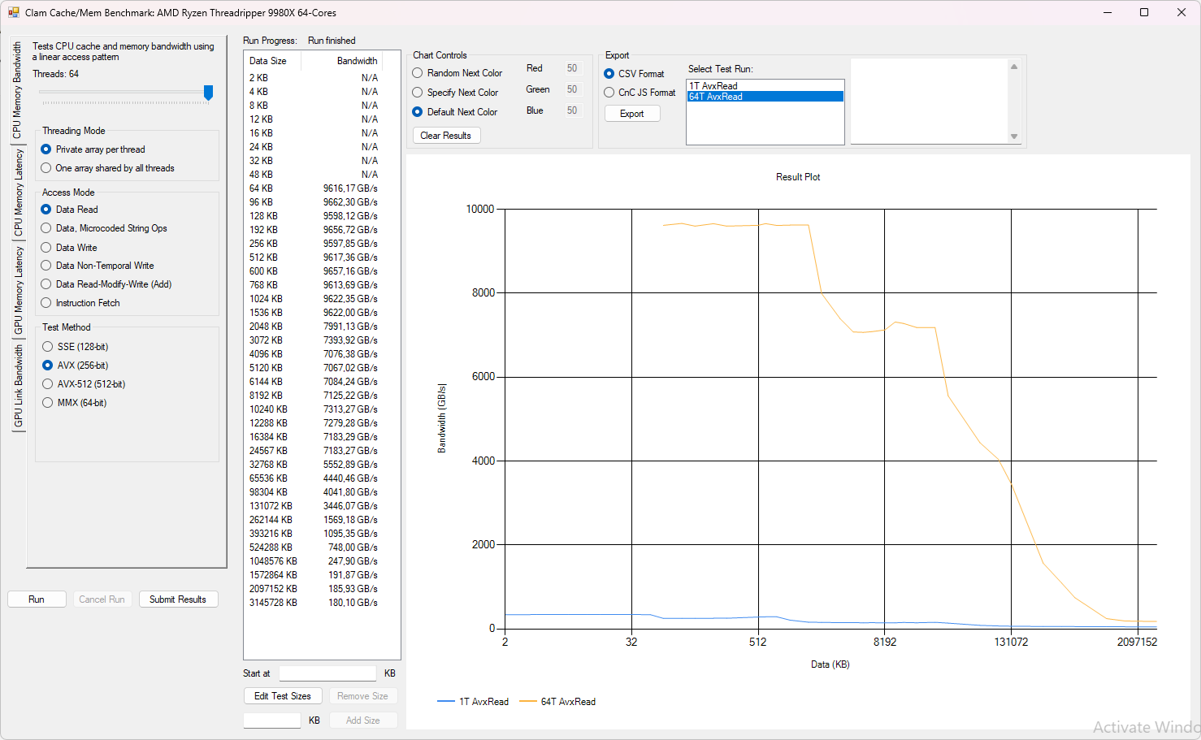
Task: Click Edit Test Sizes button
Action: coord(283,696)
